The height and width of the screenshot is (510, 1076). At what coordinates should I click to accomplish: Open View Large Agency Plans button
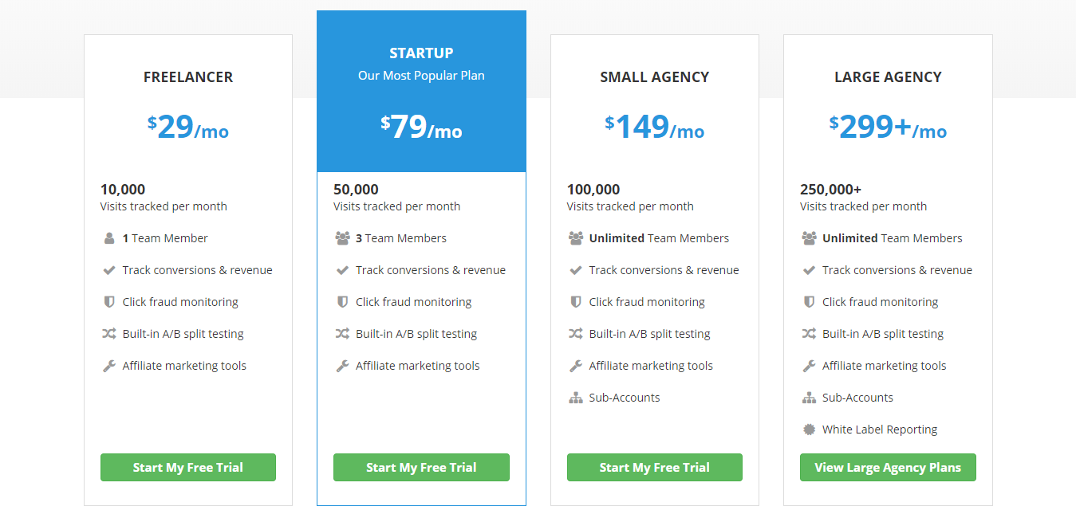(x=888, y=468)
